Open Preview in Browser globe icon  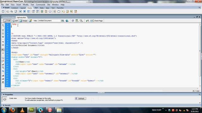coord(67,21)
